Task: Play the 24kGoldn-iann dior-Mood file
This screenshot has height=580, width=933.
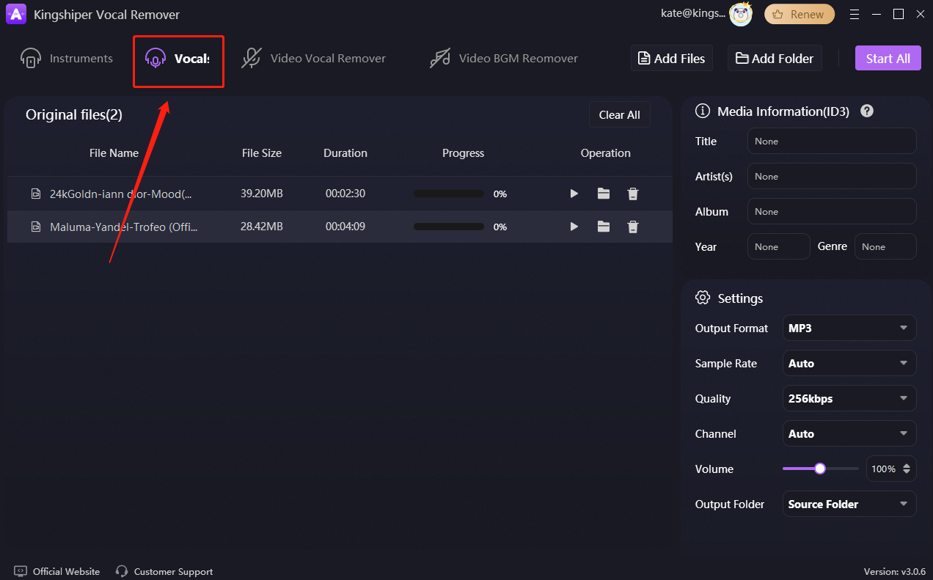Action: coord(574,194)
